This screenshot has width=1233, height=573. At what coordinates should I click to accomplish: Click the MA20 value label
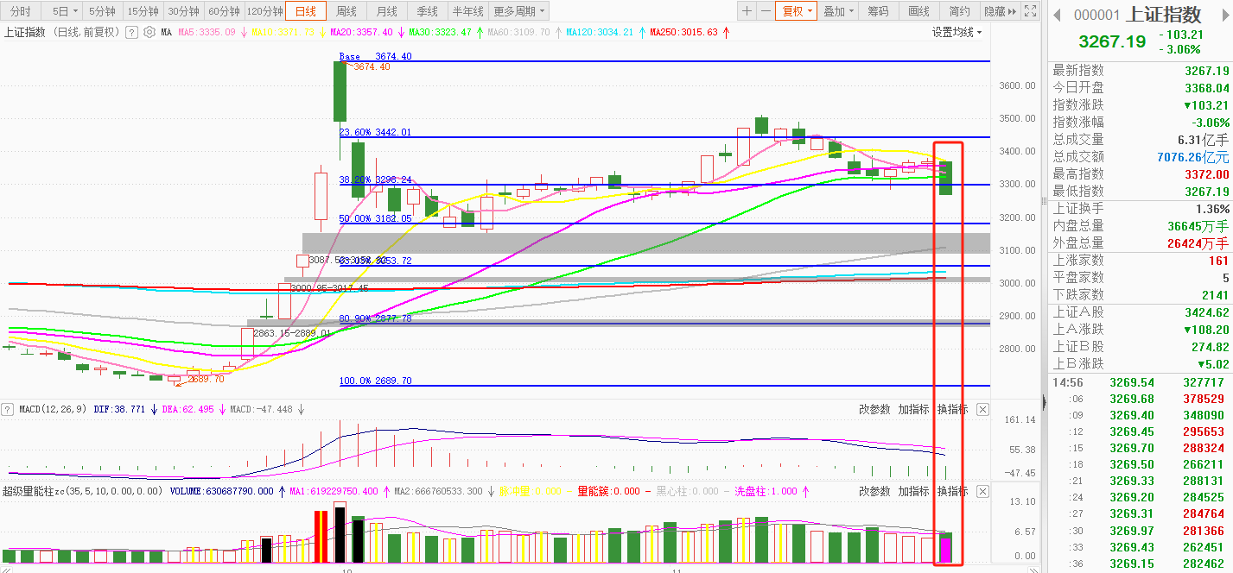[361, 32]
